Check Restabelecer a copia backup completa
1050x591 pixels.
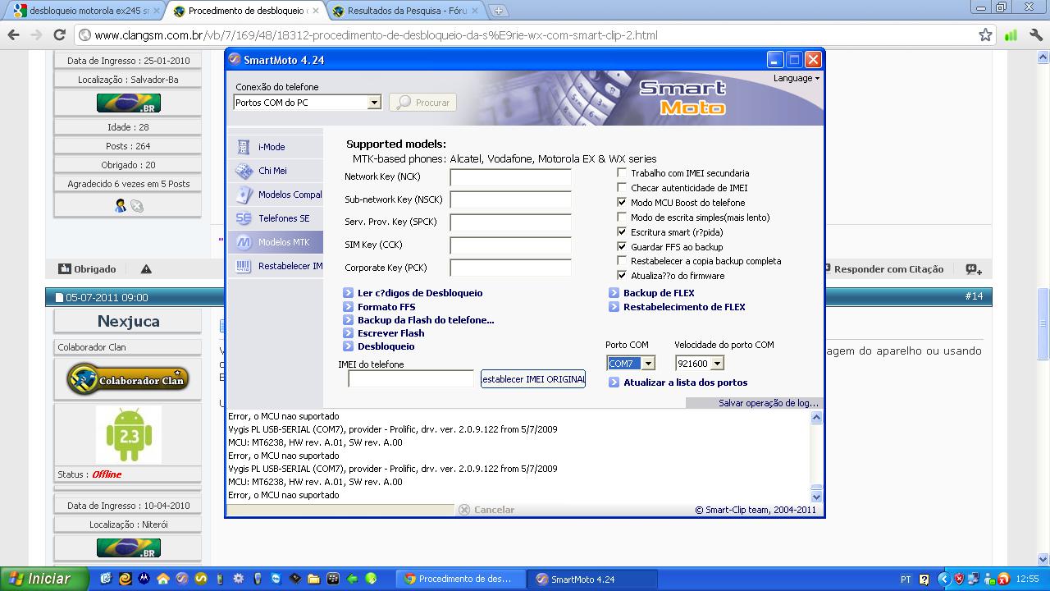[622, 261]
